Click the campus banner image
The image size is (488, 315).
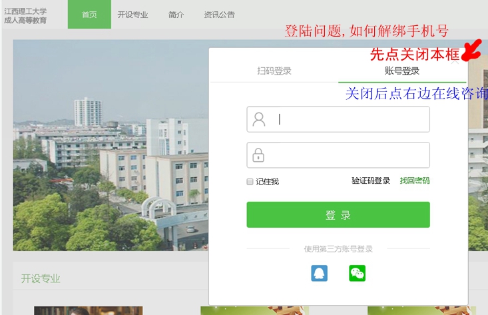click(x=111, y=145)
